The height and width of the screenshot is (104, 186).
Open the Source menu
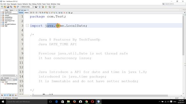pyautogui.click(x=19, y=4)
